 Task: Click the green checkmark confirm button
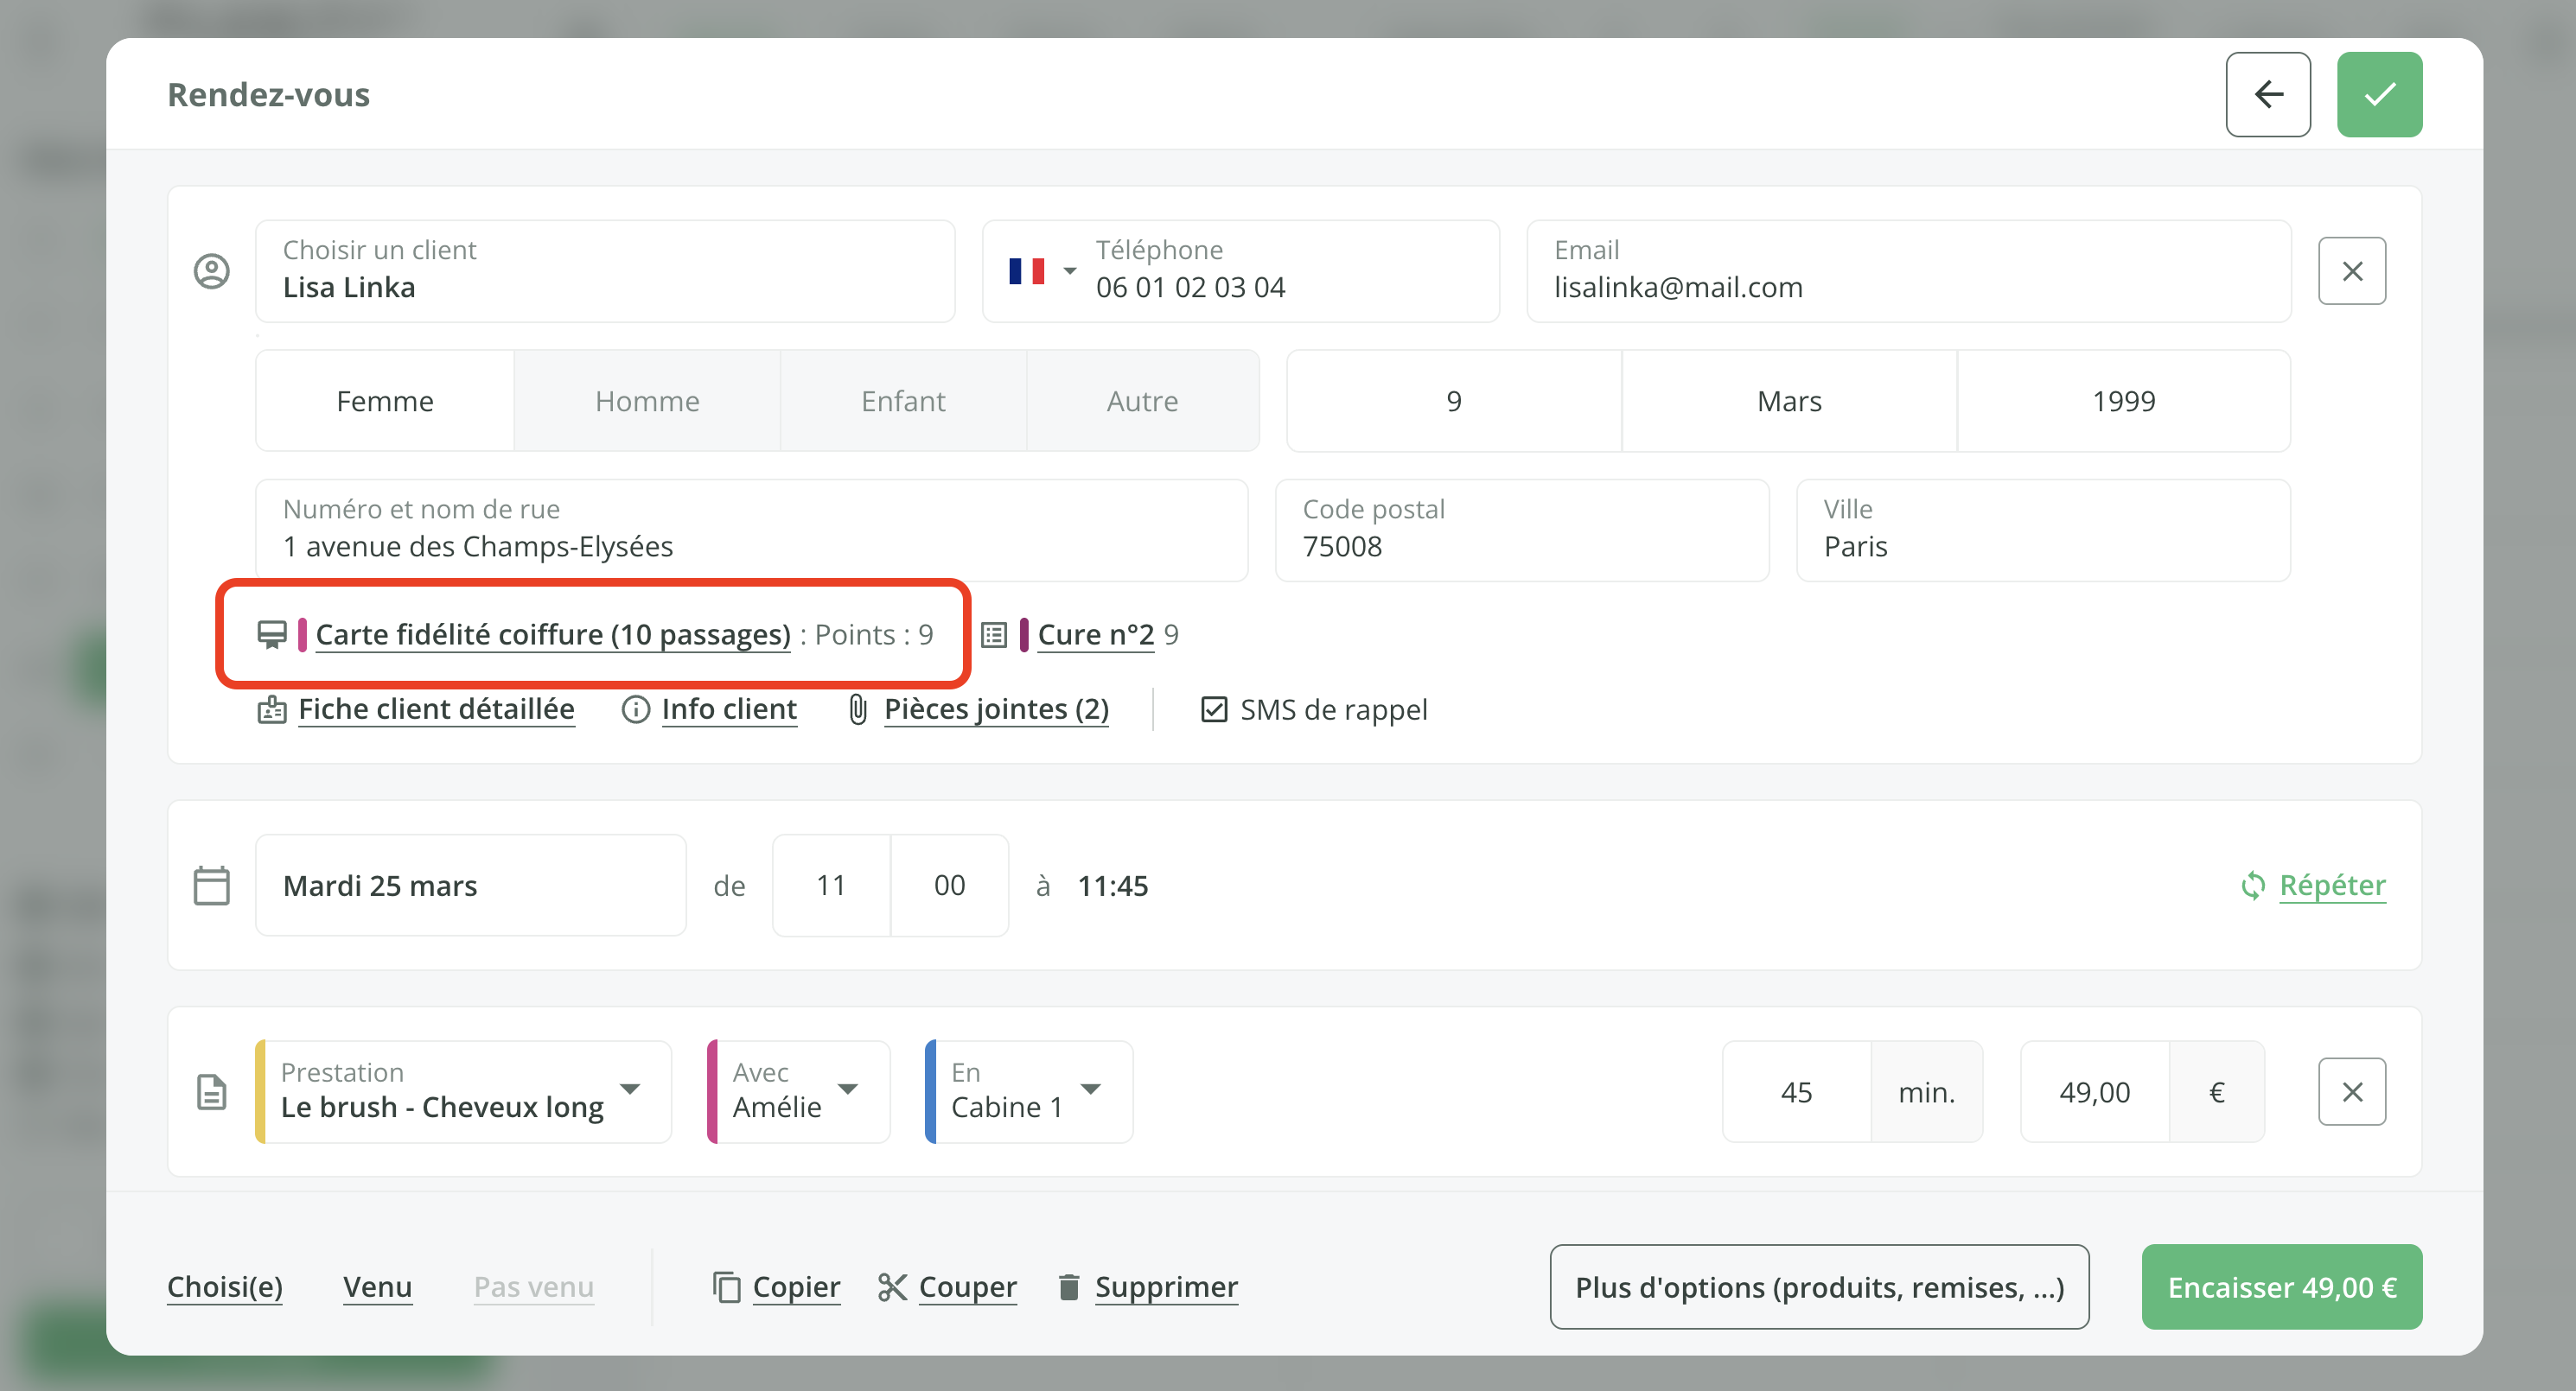point(2378,95)
